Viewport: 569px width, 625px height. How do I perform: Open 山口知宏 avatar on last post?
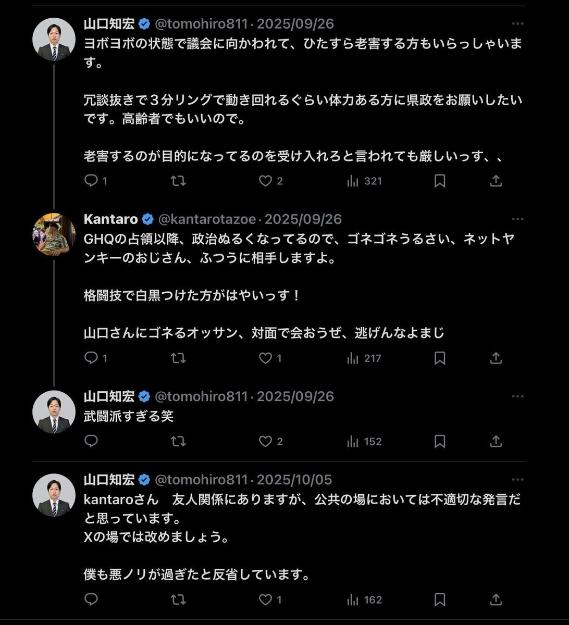coord(54,495)
